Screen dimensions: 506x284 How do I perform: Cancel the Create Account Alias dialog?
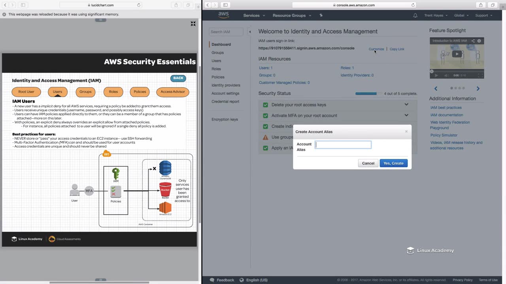(368, 163)
